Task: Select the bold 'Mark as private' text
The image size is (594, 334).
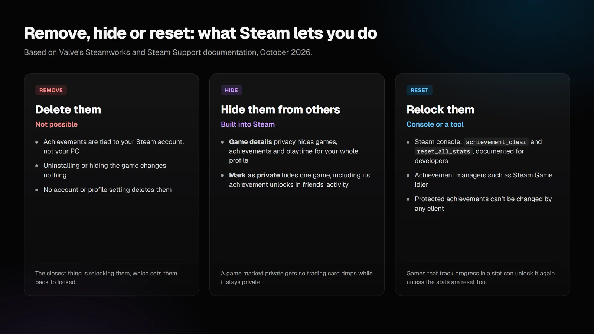Action: point(254,175)
